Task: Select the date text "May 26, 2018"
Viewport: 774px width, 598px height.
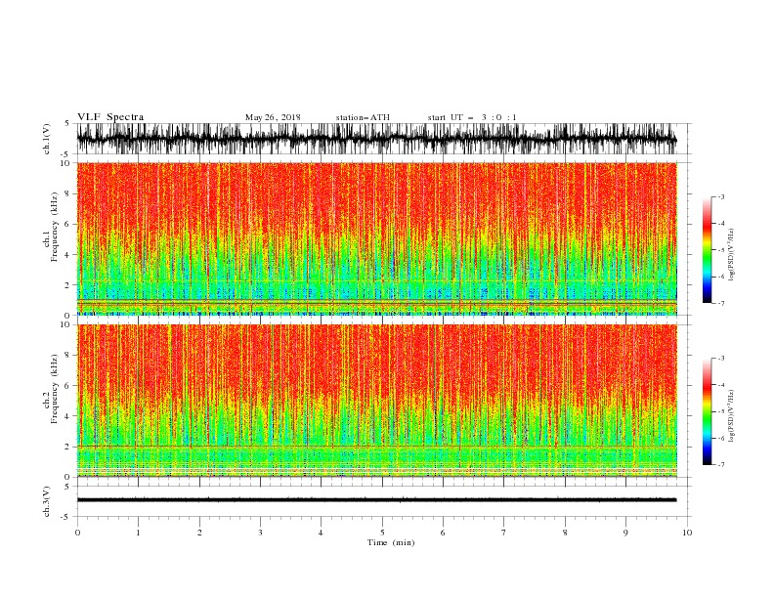Action: click(x=273, y=117)
